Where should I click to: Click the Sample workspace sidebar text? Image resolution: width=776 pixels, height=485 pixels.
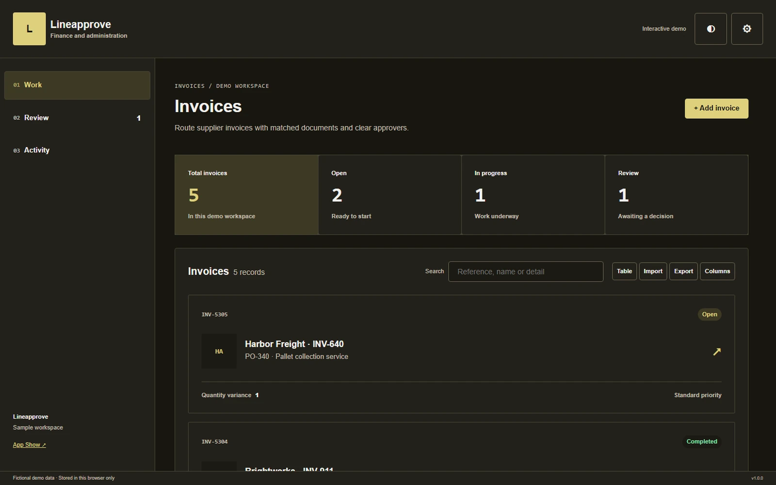tap(38, 427)
